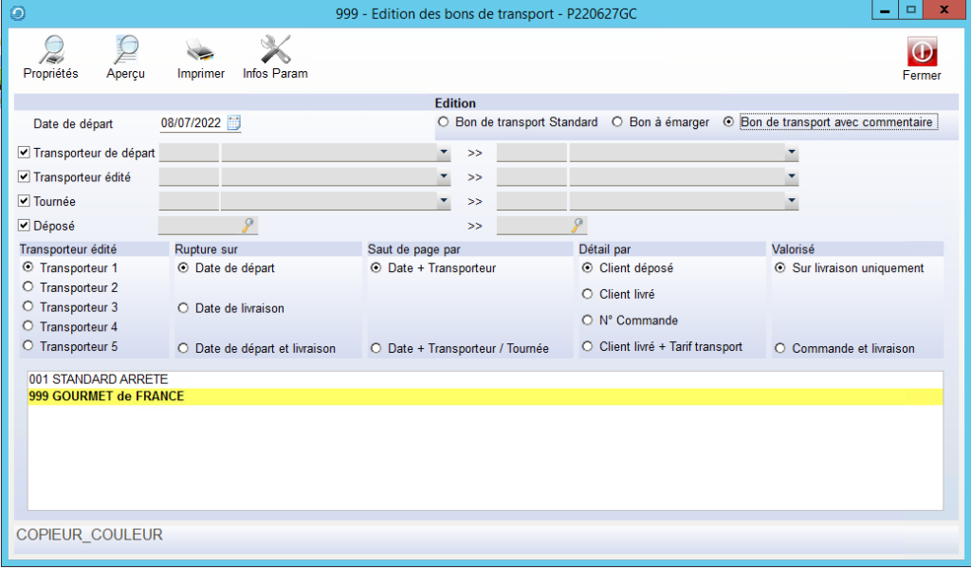Image resolution: width=971 pixels, height=568 pixels.
Task: Expand first Transporteur édité dropdown
Action: [x=443, y=177]
